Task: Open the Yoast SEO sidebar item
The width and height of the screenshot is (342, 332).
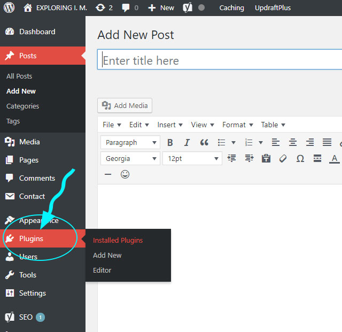Action: click(x=43, y=317)
